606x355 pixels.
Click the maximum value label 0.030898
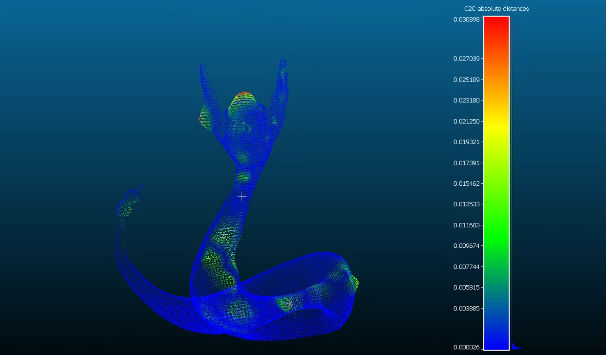tap(466, 20)
